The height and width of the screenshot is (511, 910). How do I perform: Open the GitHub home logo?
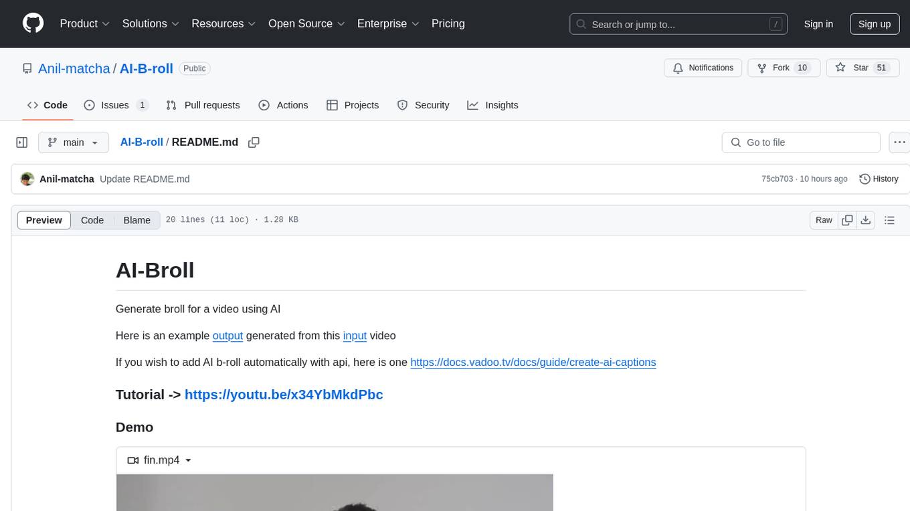click(33, 23)
